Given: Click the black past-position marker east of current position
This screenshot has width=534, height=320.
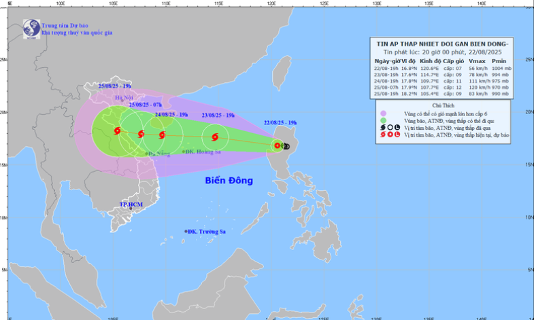Looking at the screenshot, I should [287, 147].
